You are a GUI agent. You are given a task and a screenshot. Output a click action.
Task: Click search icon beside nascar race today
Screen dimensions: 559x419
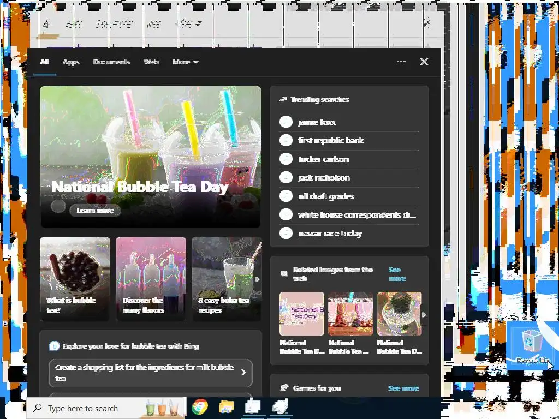click(x=286, y=233)
